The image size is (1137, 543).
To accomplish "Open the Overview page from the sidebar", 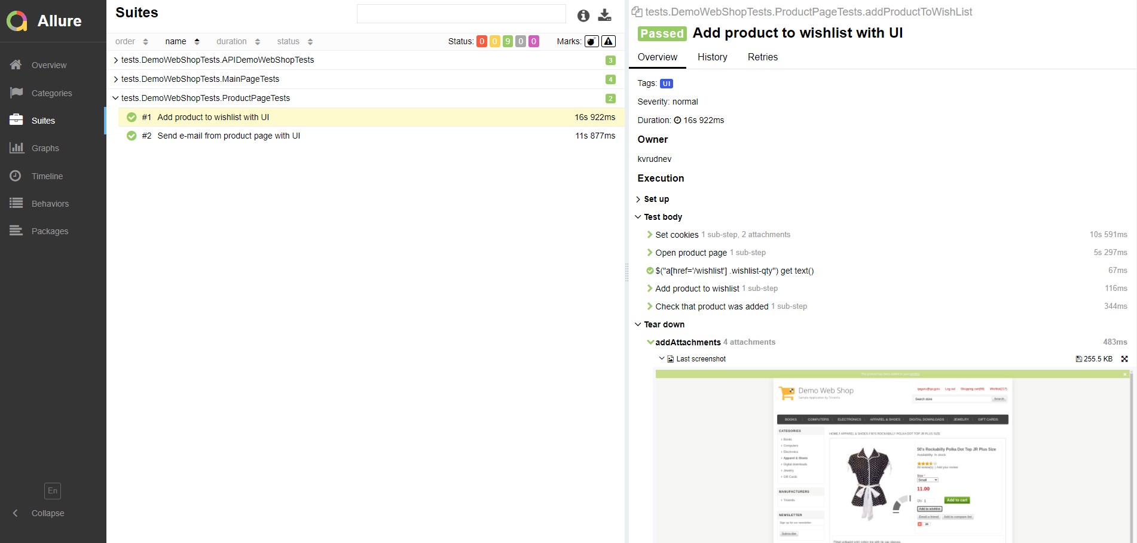I will (49, 65).
